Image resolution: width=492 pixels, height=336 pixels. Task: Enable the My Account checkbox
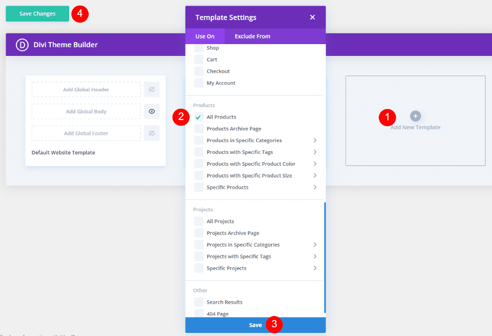point(198,83)
